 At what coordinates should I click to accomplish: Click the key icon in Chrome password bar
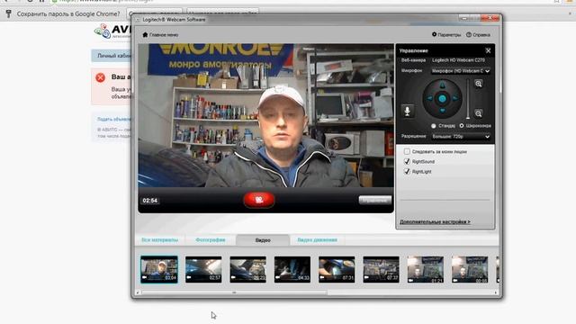point(8,14)
